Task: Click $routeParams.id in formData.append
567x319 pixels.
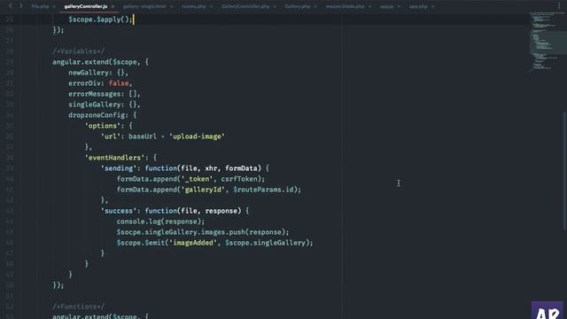Action: pyautogui.click(x=264, y=190)
